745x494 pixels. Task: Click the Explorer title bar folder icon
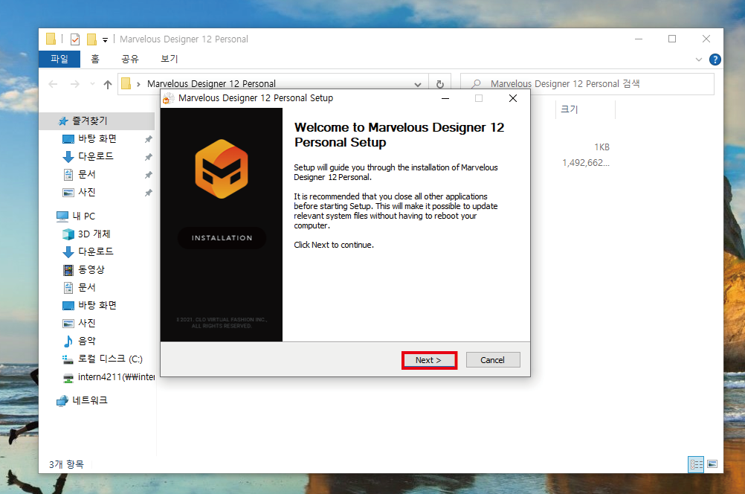click(x=51, y=39)
